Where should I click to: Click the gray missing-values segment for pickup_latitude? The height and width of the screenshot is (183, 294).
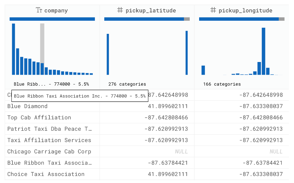(187, 19)
